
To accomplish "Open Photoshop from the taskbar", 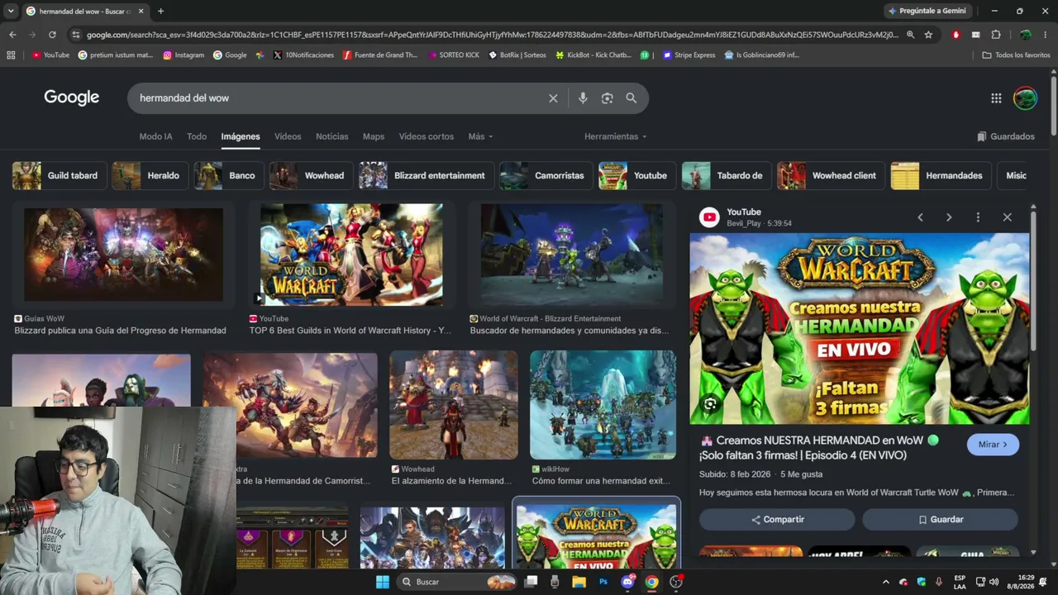I will [x=603, y=582].
